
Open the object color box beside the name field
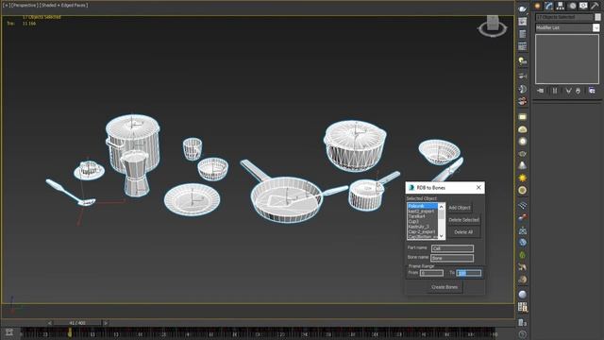pyautogui.click(x=597, y=17)
